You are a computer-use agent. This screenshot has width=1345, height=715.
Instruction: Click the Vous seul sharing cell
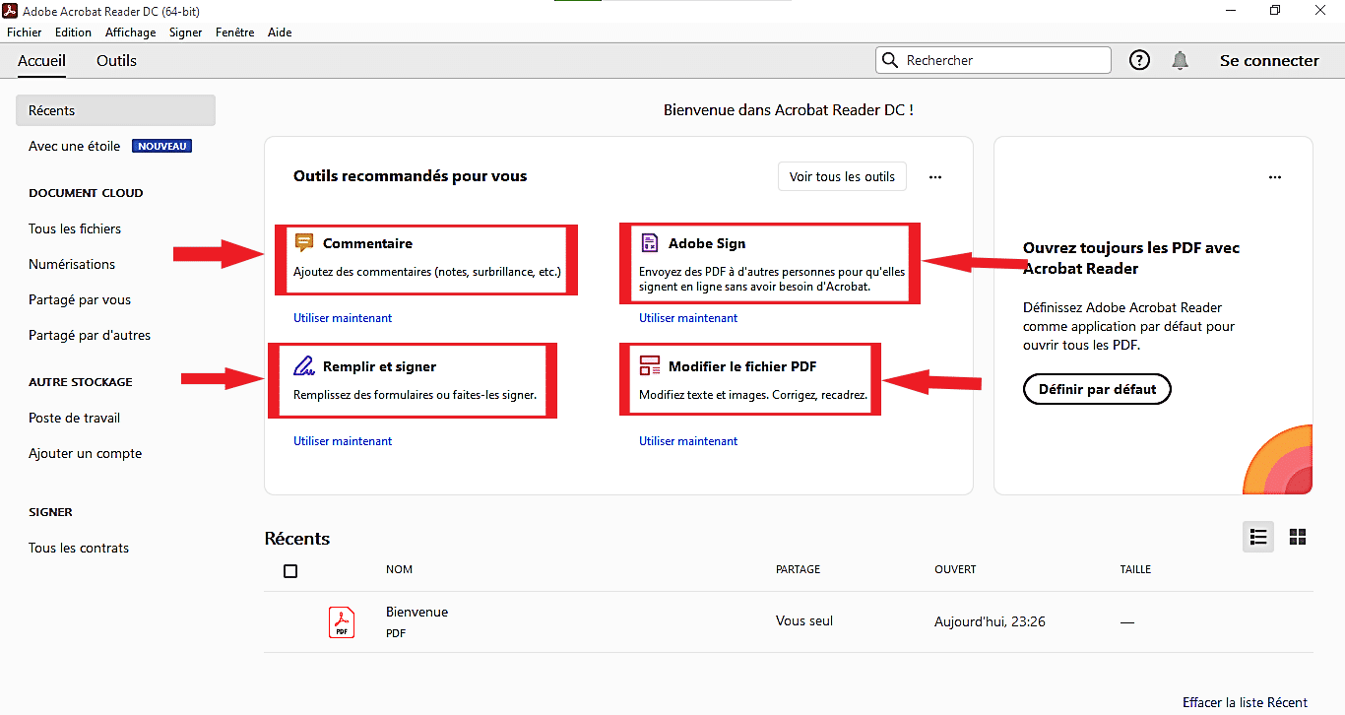coord(804,620)
